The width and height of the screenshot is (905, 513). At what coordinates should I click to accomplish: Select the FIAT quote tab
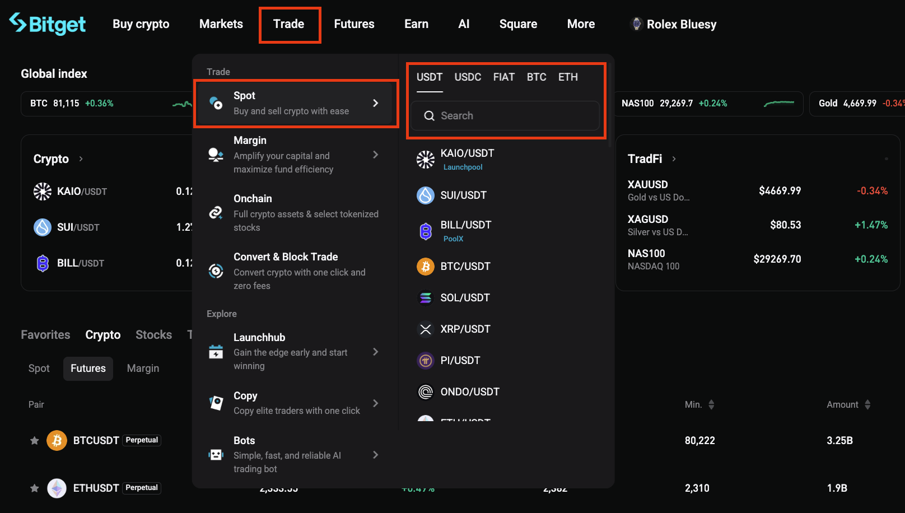pyautogui.click(x=504, y=77)
